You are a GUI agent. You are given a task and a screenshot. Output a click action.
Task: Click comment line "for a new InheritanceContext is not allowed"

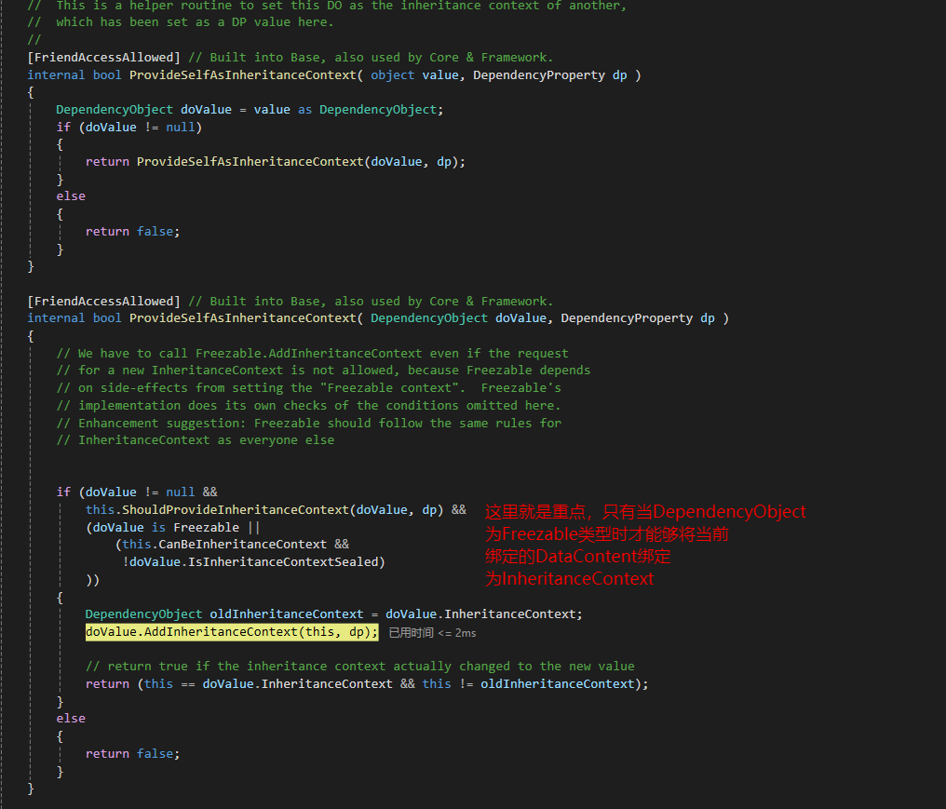323,371
